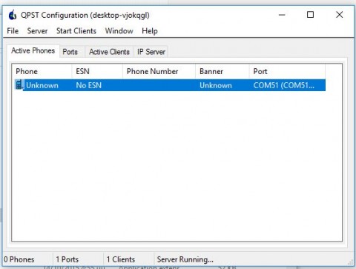
Task: Switch to the Active Clients tab
Action: click(109, 52)
